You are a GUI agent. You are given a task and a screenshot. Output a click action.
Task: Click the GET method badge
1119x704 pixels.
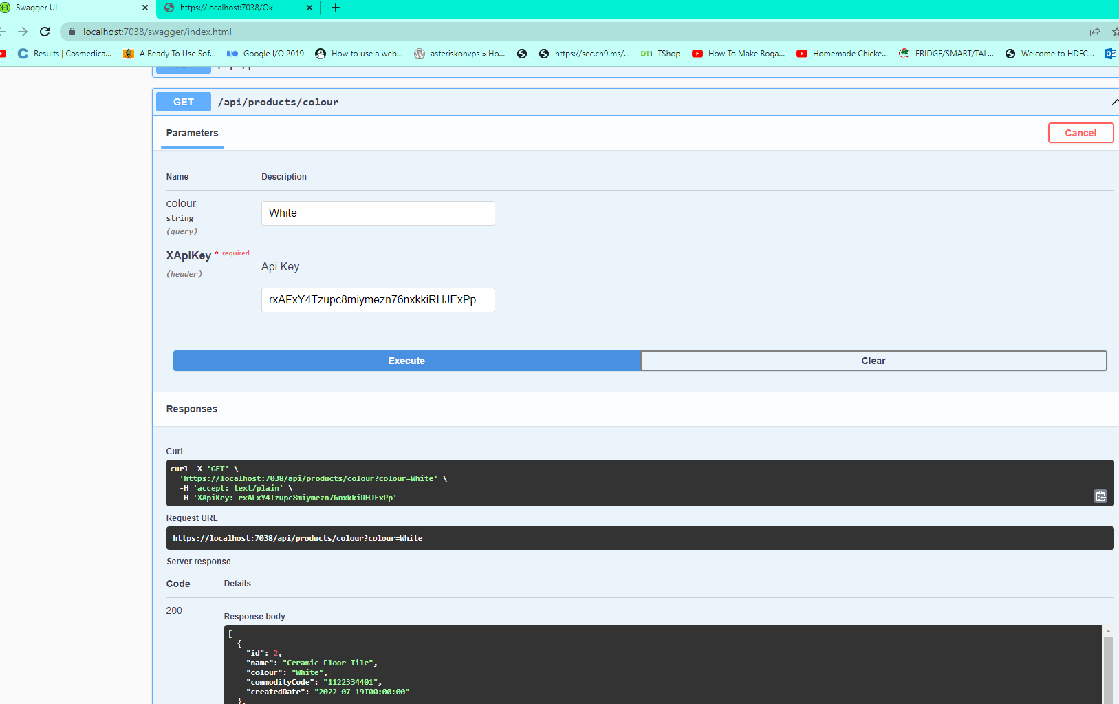tap(184, 102)
